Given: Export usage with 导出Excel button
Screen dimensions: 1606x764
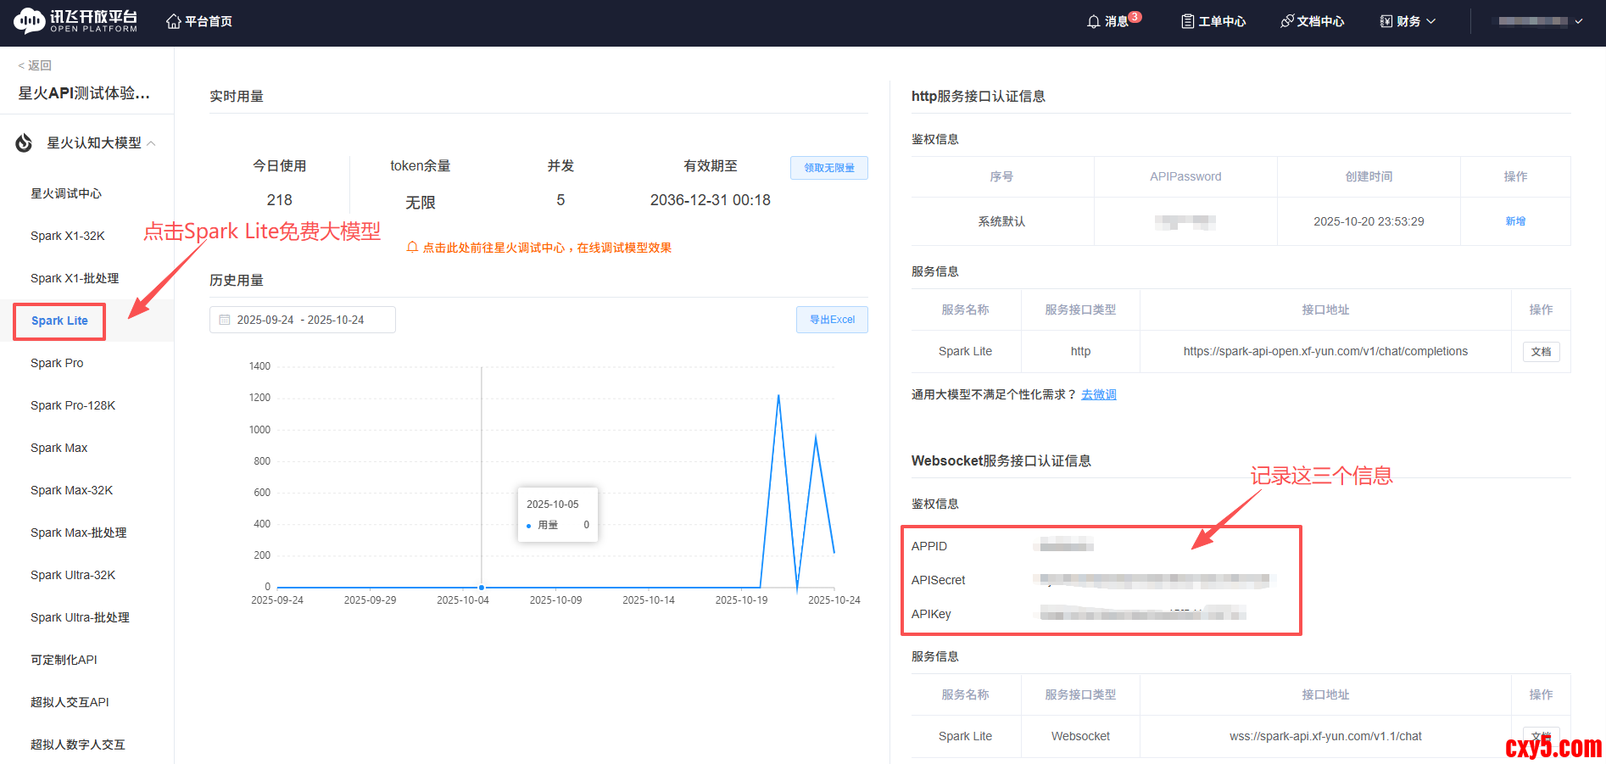Looking at the screenshot, I should (x=831, y=320).
